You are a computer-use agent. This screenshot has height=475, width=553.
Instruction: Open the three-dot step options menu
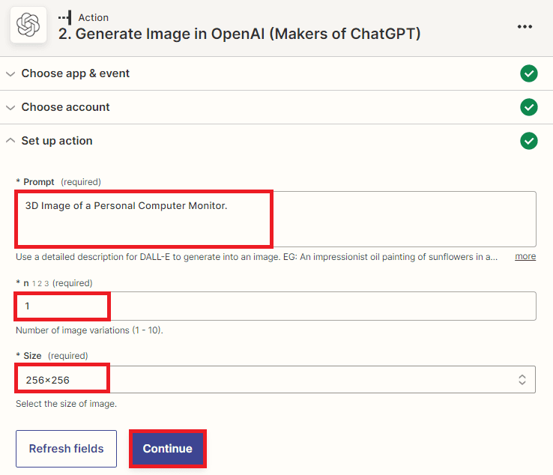(x=525, y=27)
